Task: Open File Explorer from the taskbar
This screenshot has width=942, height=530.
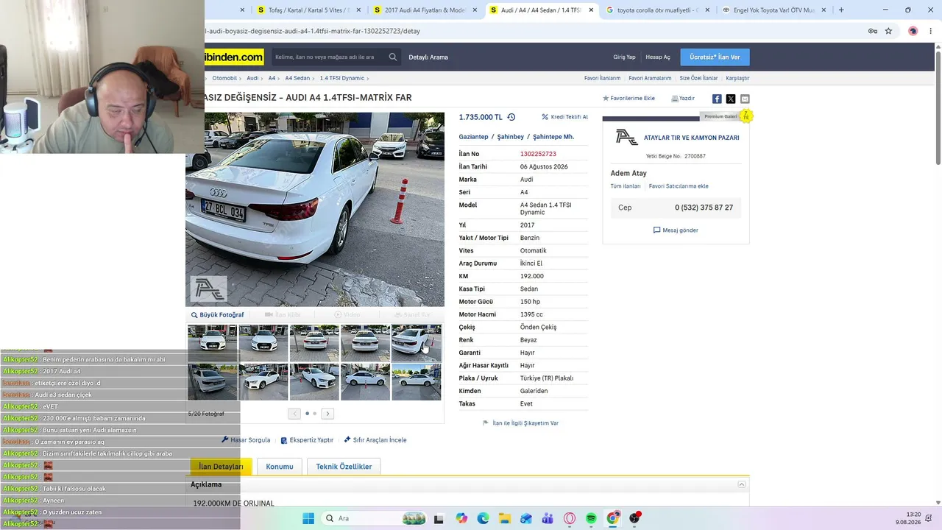Action: (x=505, y=518)
